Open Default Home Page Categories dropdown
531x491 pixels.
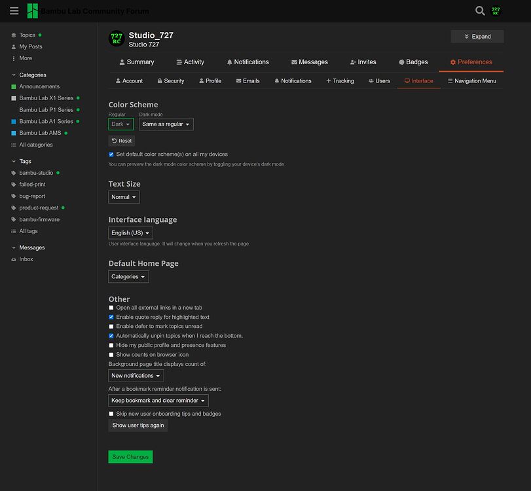coord(128,277)
